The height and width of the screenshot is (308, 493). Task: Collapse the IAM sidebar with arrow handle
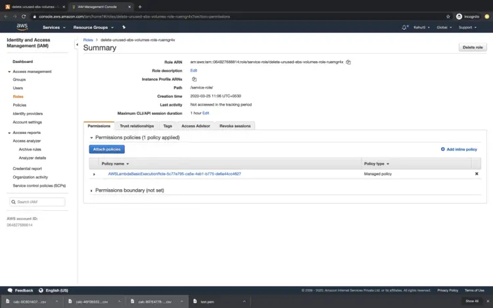[x=76, y=45]
